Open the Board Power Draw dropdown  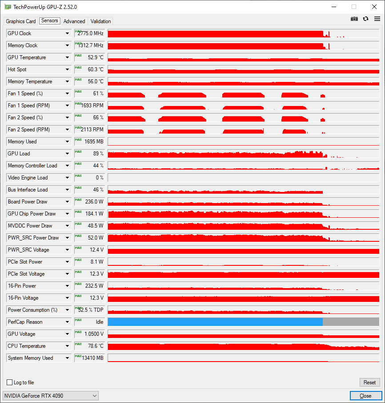[67, 202]
